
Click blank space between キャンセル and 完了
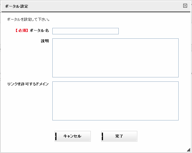tap(96, 136)
